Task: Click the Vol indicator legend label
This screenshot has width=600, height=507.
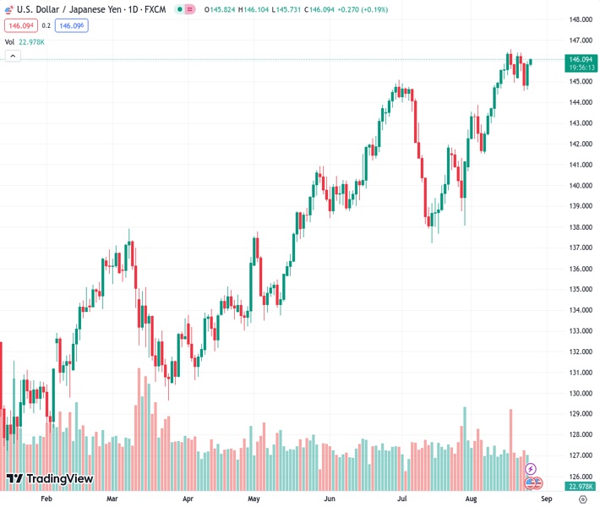Action: pyautogui.click(x=9, y=41)
